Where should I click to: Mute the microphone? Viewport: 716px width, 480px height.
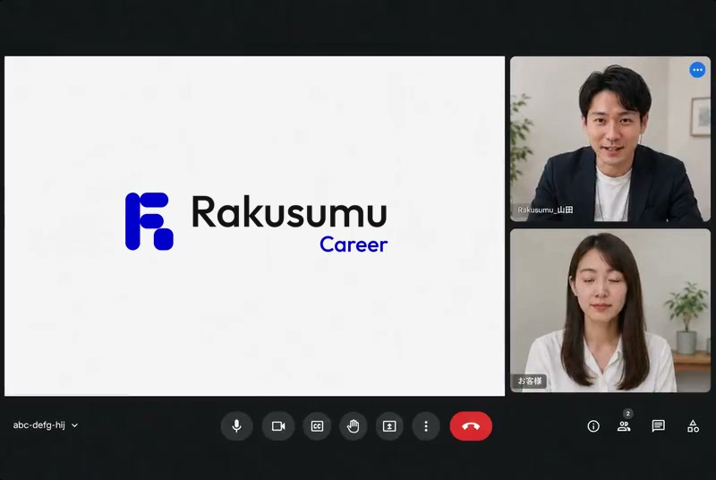coord(236,426)
